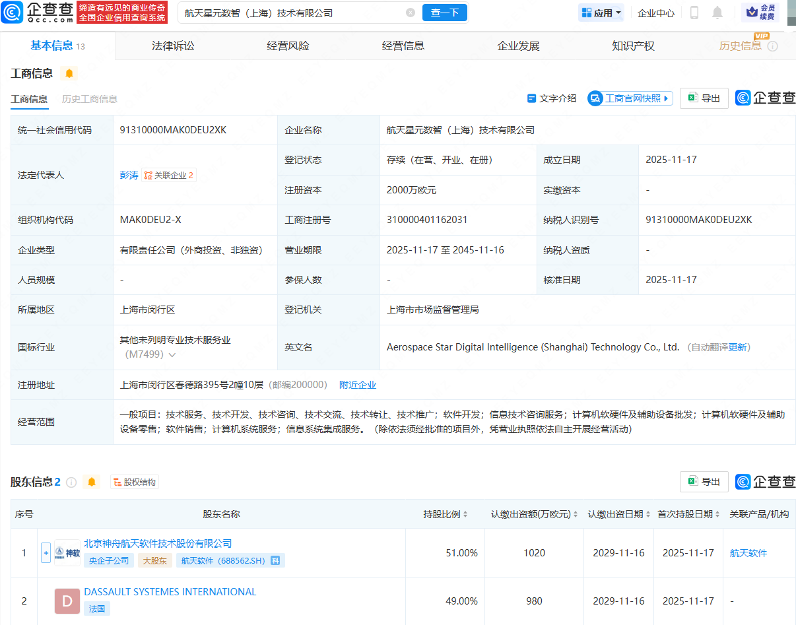The image size is (796, 625).
Task: Click the clear search text icon
Action: click(x=411, y=13)
